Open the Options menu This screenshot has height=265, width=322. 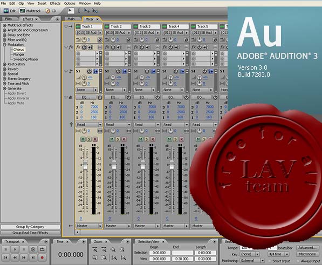tap(70, 3)
